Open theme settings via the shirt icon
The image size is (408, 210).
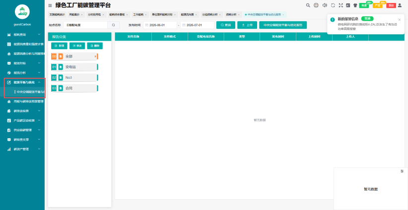point(355,5)
